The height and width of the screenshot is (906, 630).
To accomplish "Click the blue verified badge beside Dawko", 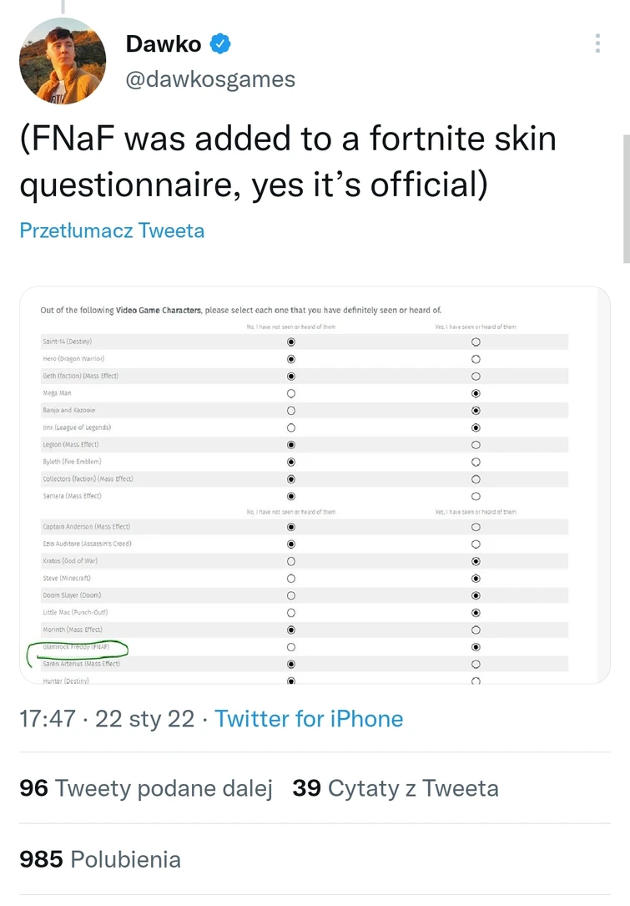I will (220, 43).
